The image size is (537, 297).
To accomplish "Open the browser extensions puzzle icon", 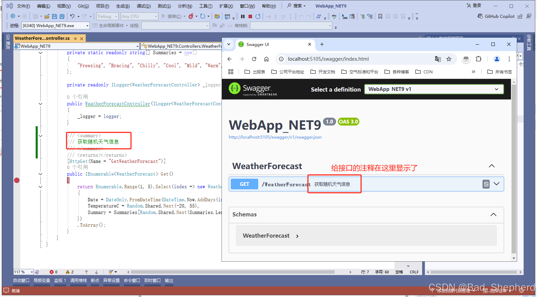I will click(479, 59).
